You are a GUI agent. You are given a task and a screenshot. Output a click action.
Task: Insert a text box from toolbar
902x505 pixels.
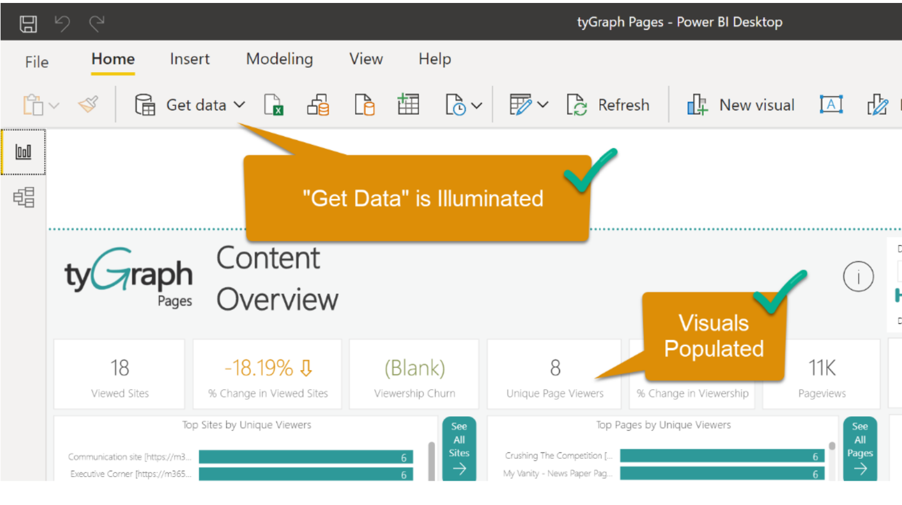coord(831,105)
